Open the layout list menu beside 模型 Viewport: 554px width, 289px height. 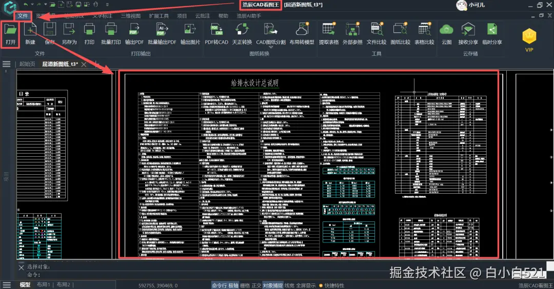click(x=6, y=285)
